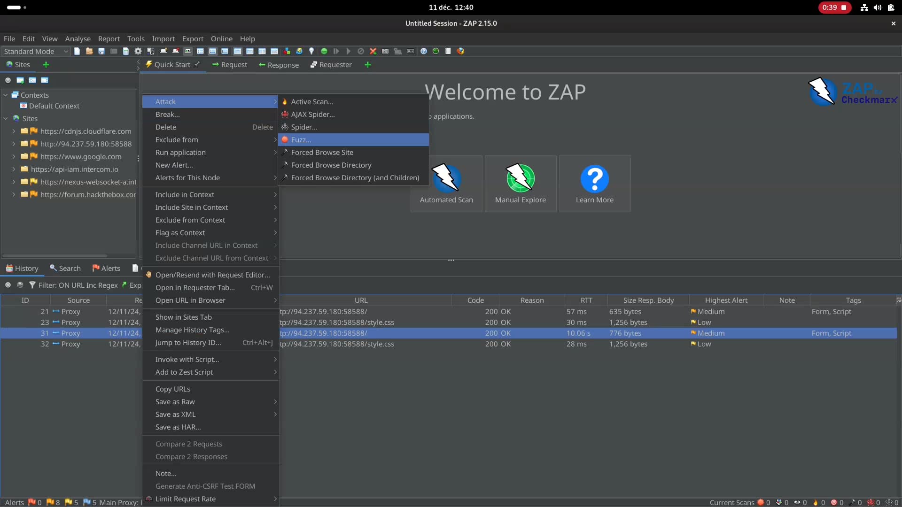Stop the 0:39 screen recording indicator
The height and width of the screenshot is (507, 902).
point(835,8)
